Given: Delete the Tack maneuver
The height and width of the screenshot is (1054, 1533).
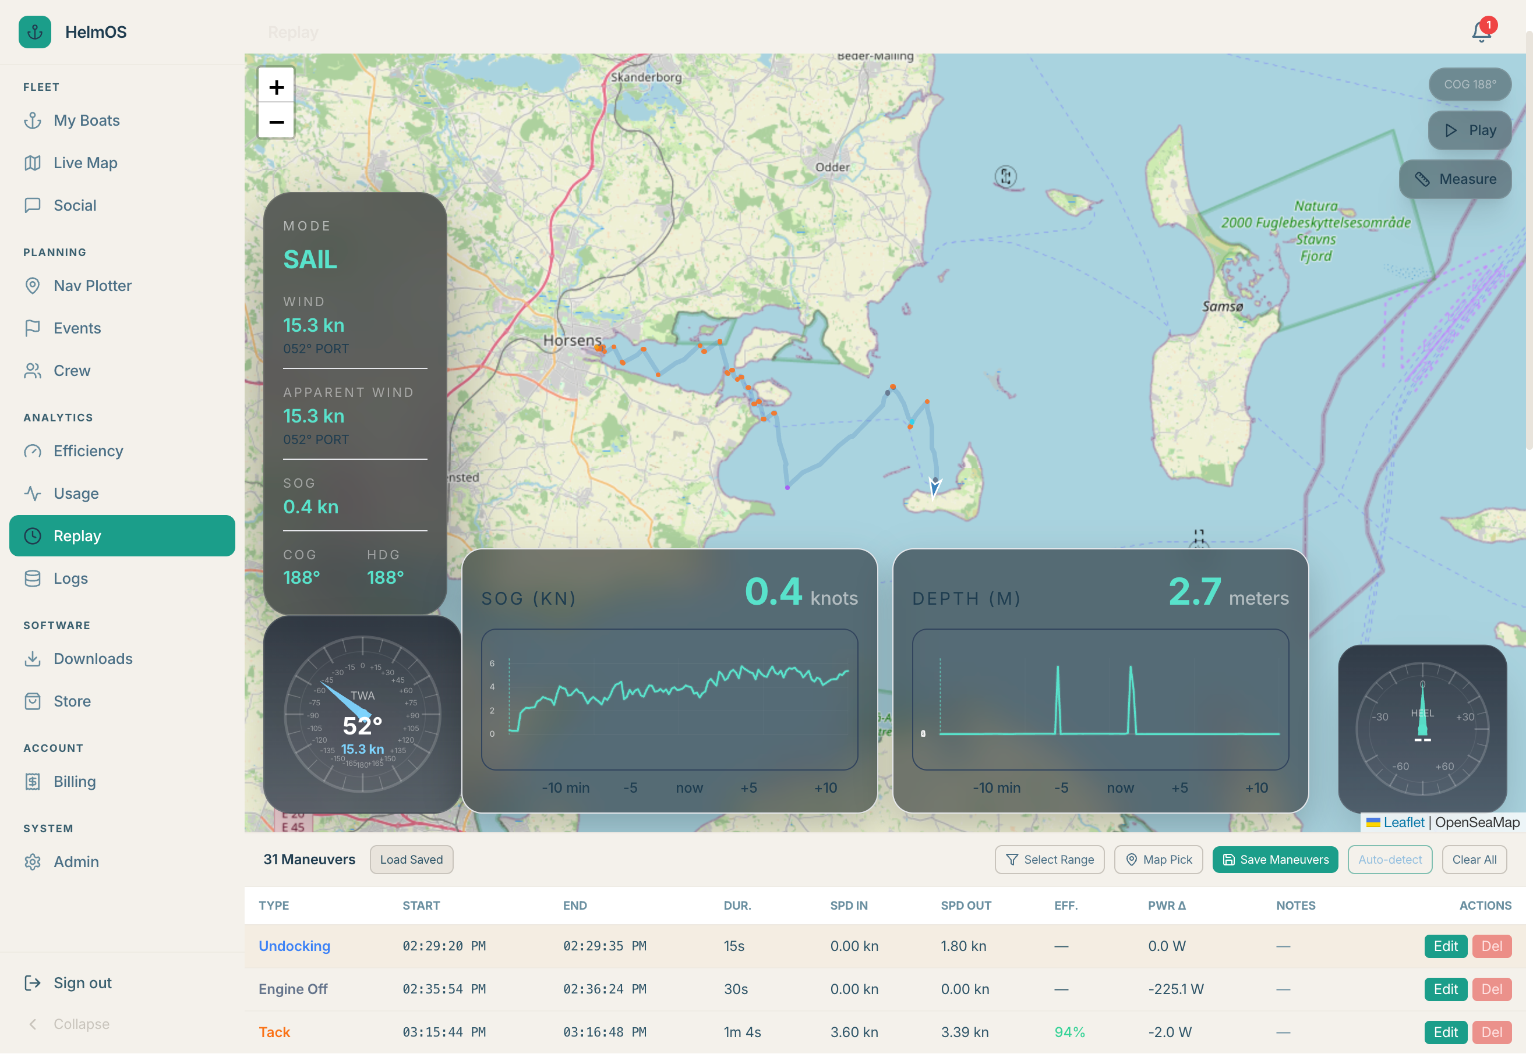Looking at the screenshot, I should 1492,1032.
